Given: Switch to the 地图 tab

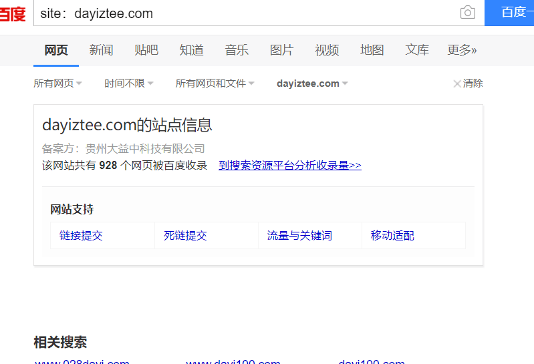Looking at the screenshot, I should (372, 50).
